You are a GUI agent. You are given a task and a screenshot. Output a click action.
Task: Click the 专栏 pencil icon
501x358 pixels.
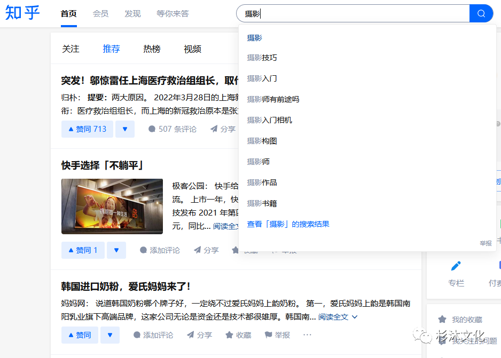click(x=456, y=266)
